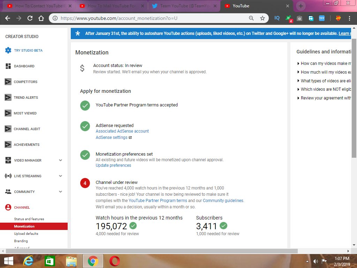
Task: Open the green extension with badge 4
Action: (289, 19)
